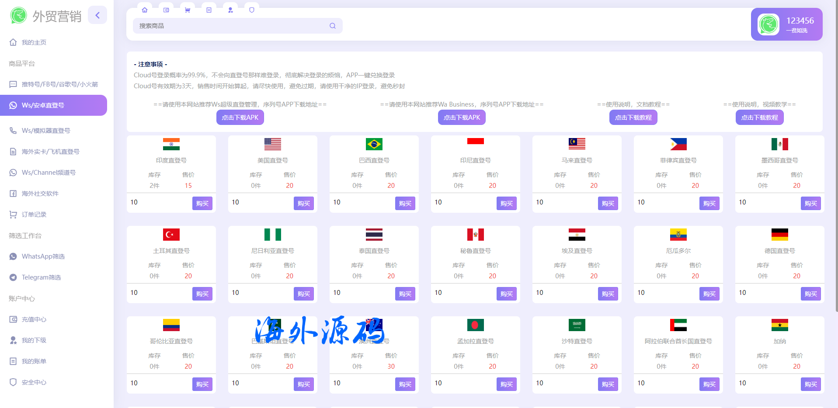This screenshot has width=838, height=408.
Task: Collapse the sidebar with the chevron arrow
Action: [97, 15]
